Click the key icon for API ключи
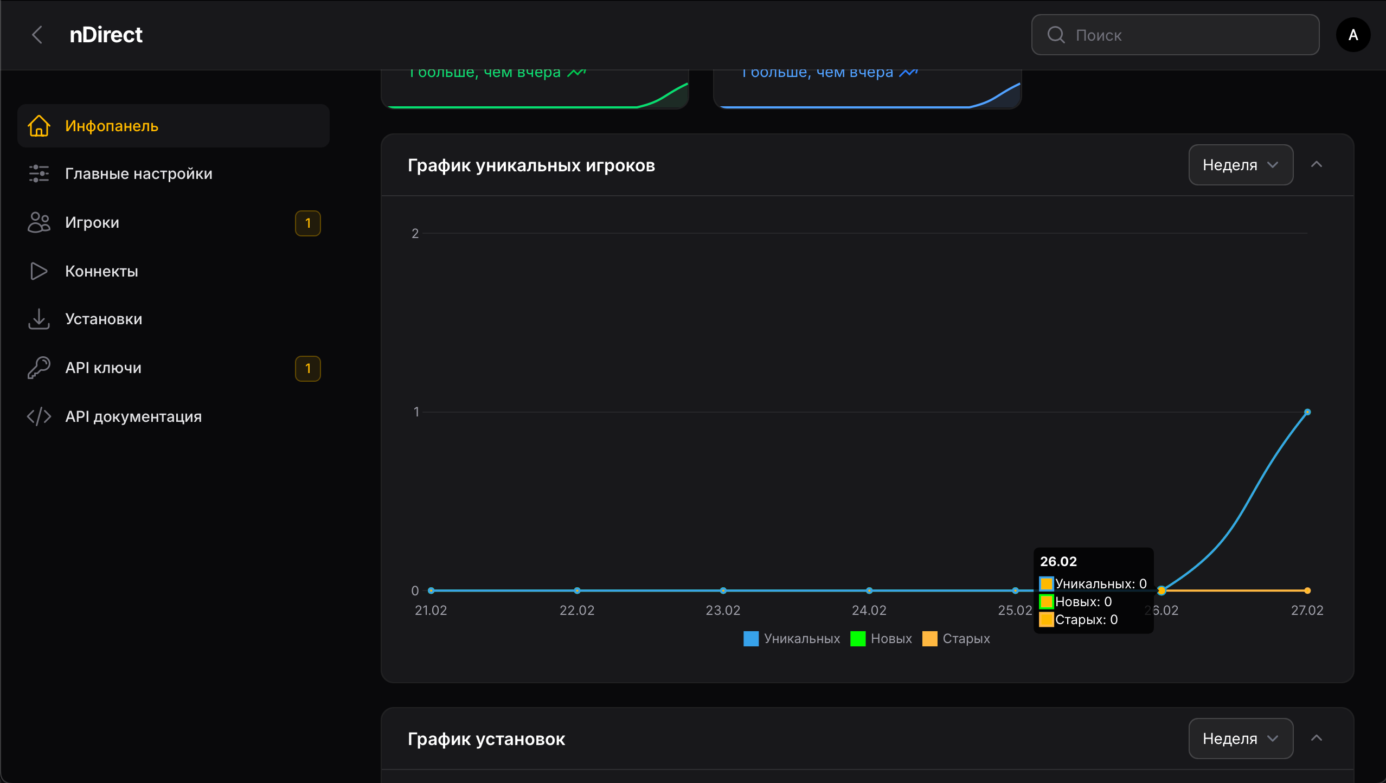 39,368
